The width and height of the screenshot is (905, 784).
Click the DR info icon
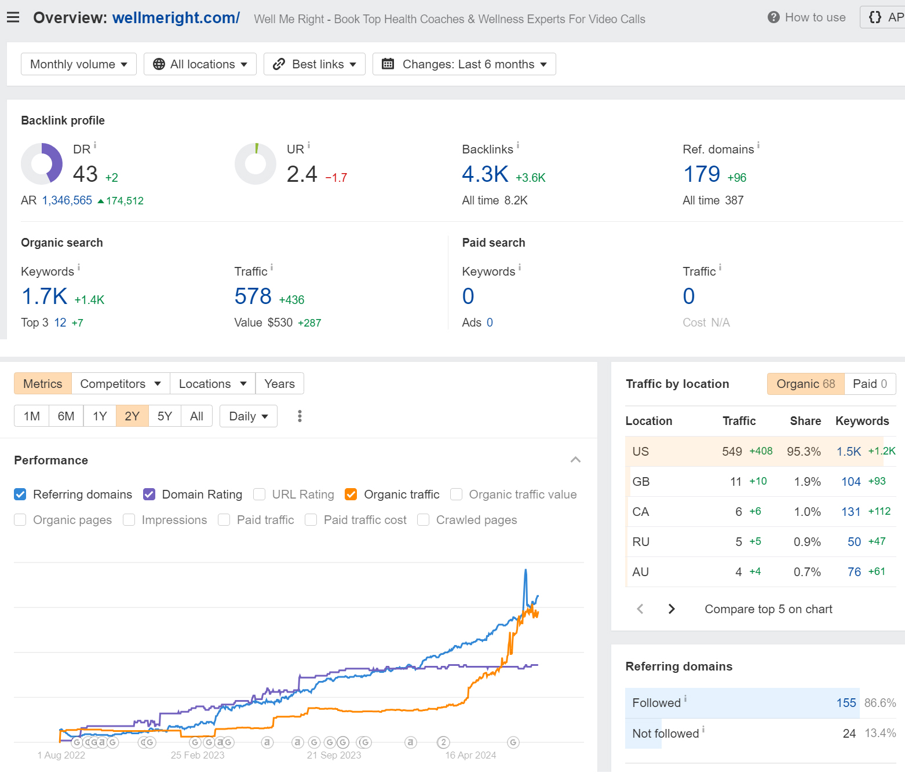95,145
